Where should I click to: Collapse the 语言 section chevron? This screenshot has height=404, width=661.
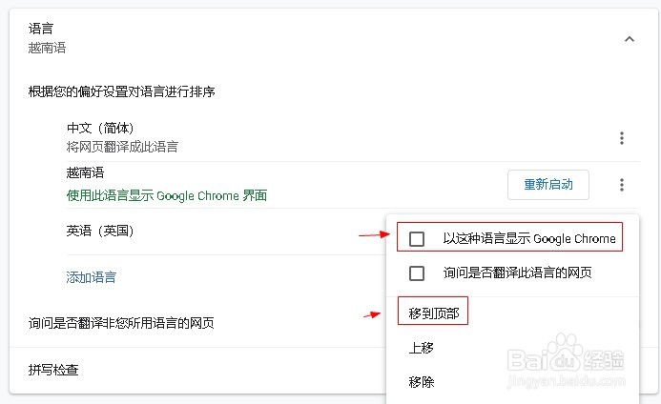[629, 39]
